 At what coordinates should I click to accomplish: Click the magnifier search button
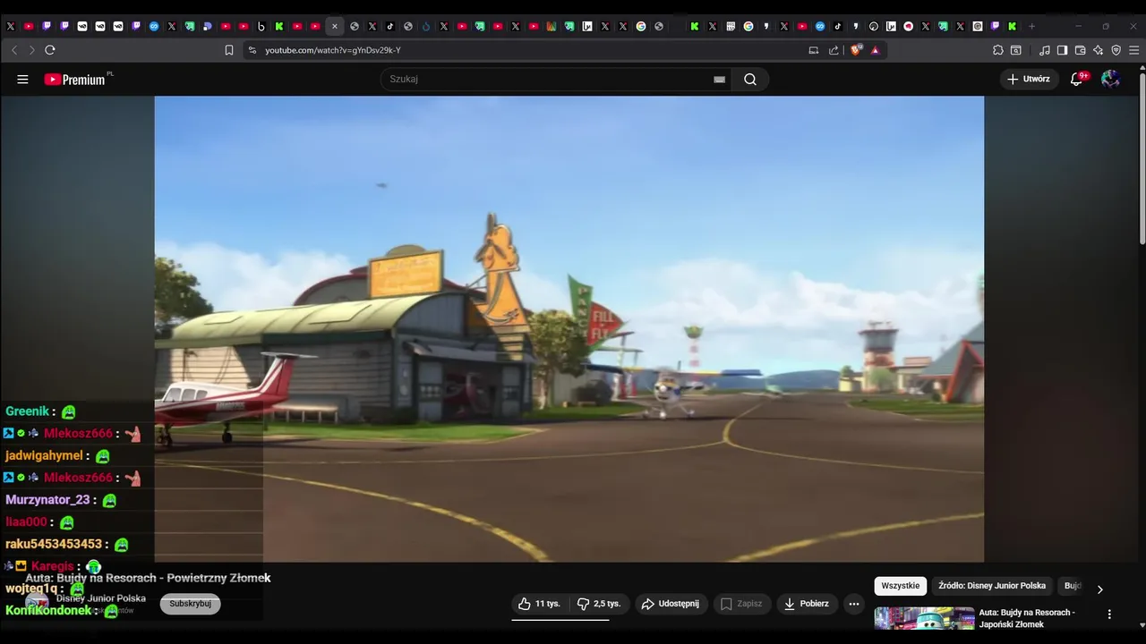(x=750, y=79)
